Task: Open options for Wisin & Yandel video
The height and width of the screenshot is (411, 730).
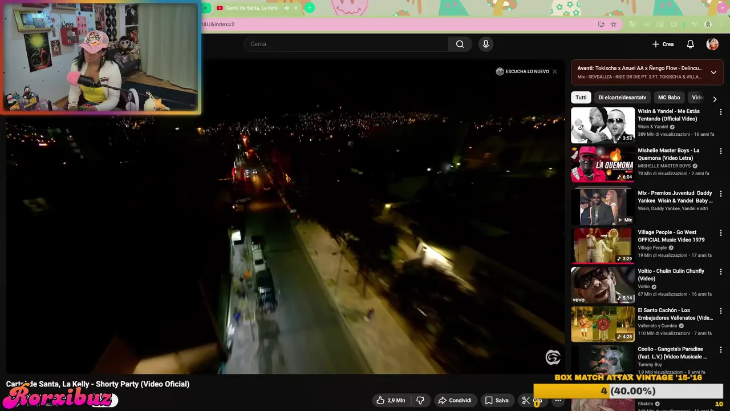Action: [721, 112]
